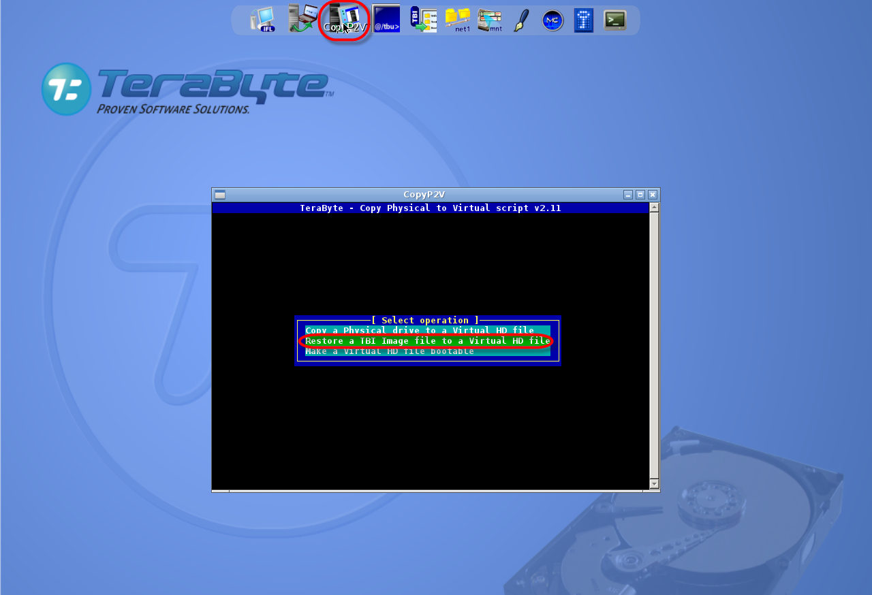
Task: Click the scrollbar up arrow in CopyP2V window
Action: click(x=654, y=207)
